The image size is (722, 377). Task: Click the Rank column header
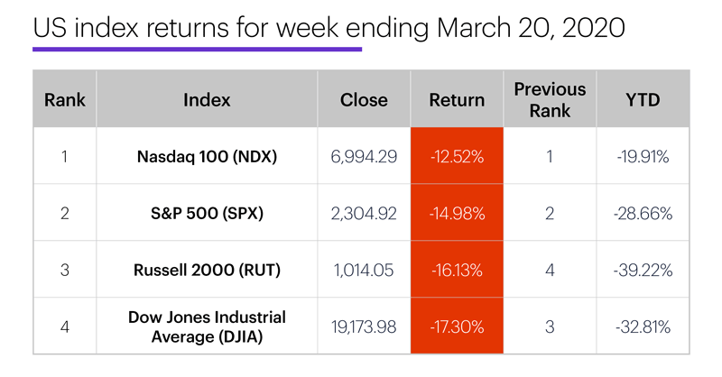pos(65,100)
